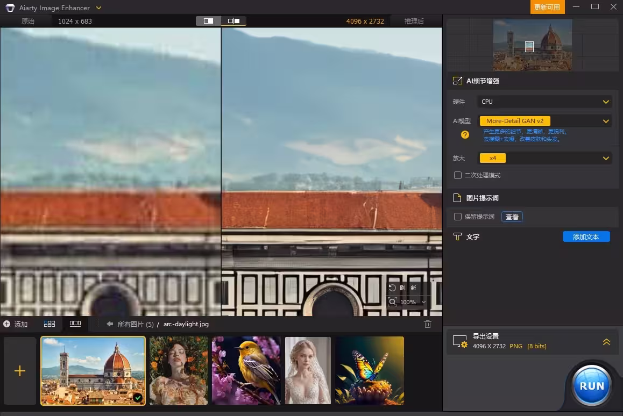Open the Aiarty Image Enhancer title dropdown arrow
The height and width of the screenshot is (416, 623).
98,8
